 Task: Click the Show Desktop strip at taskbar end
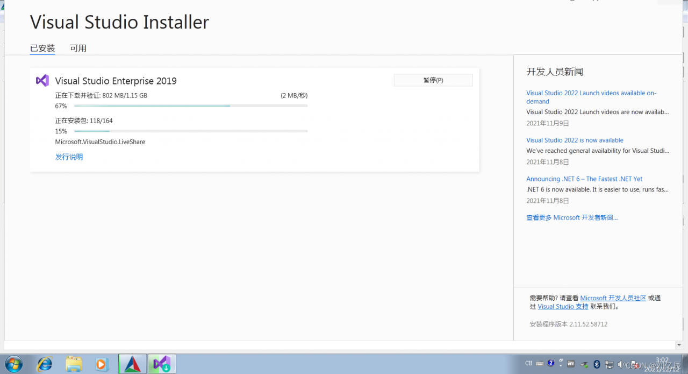tap(684, 364)
